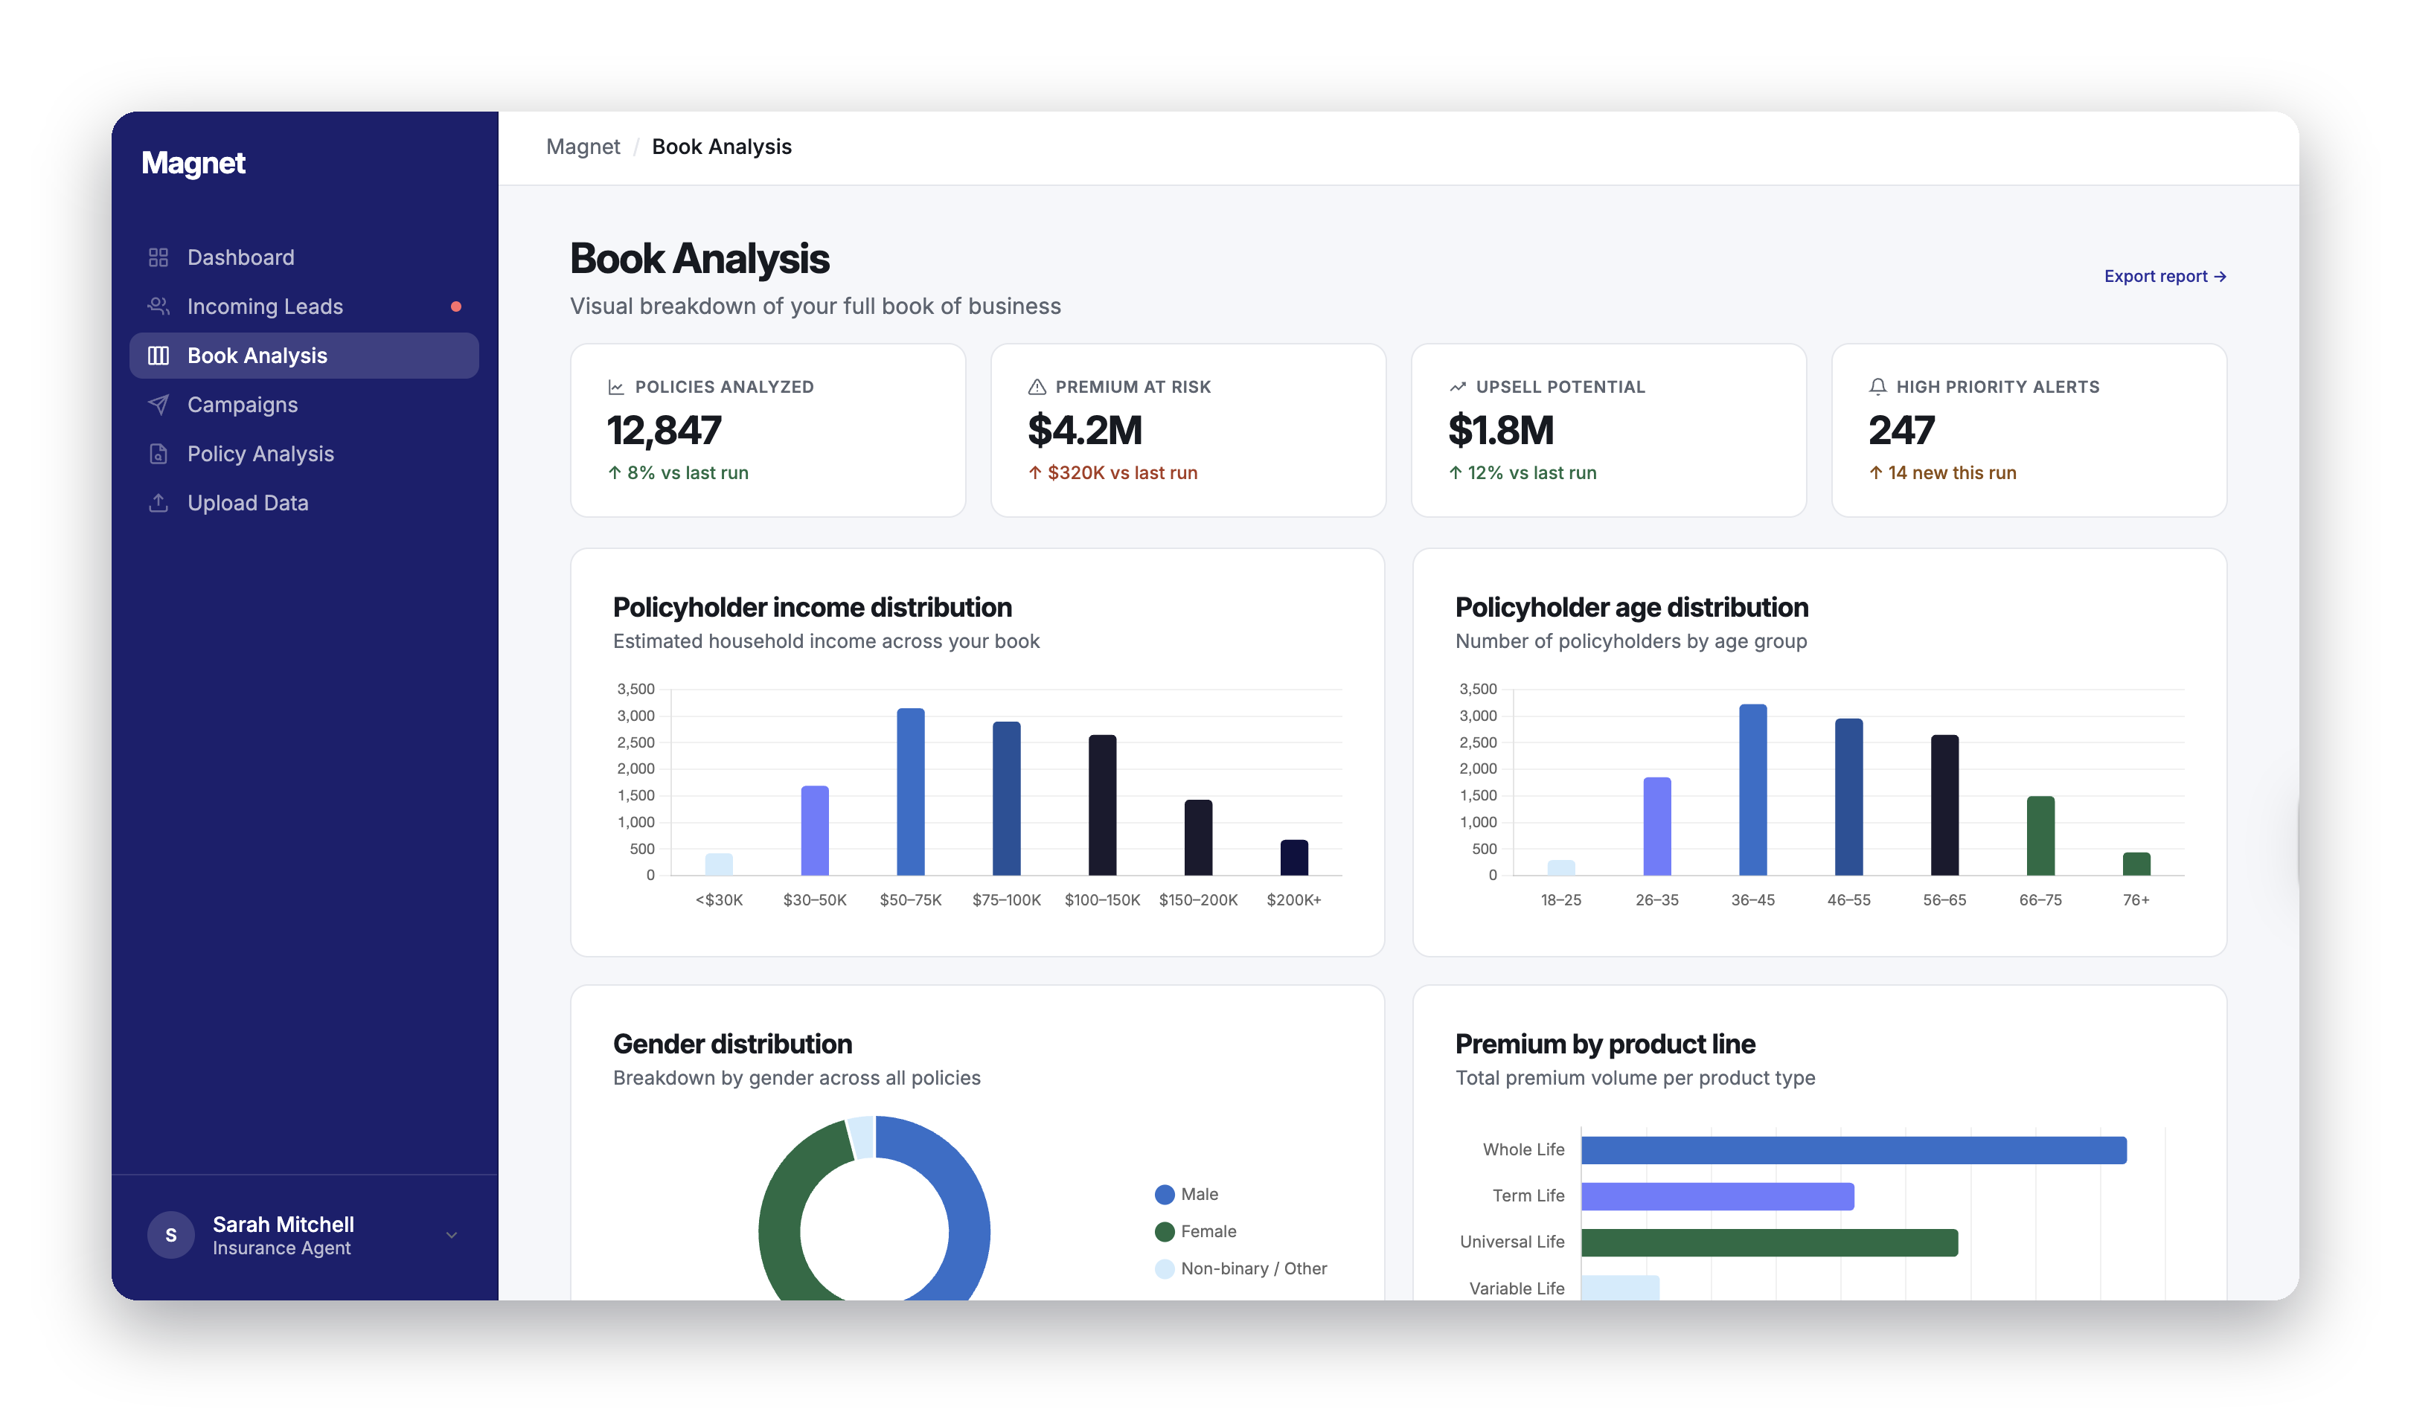Click the 46–55 age group bar

[x=1849, y=797]
